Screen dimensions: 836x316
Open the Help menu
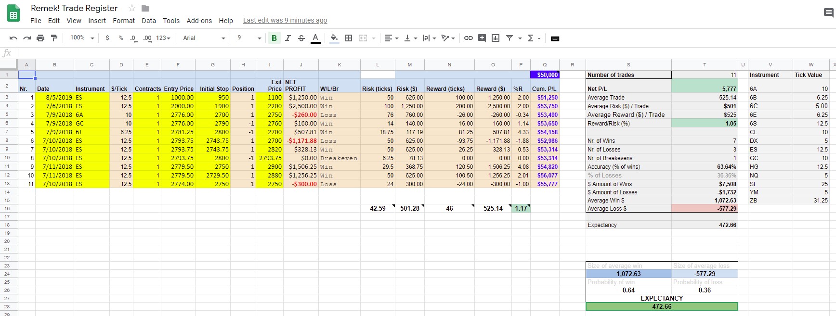click(x=226, y=21)
